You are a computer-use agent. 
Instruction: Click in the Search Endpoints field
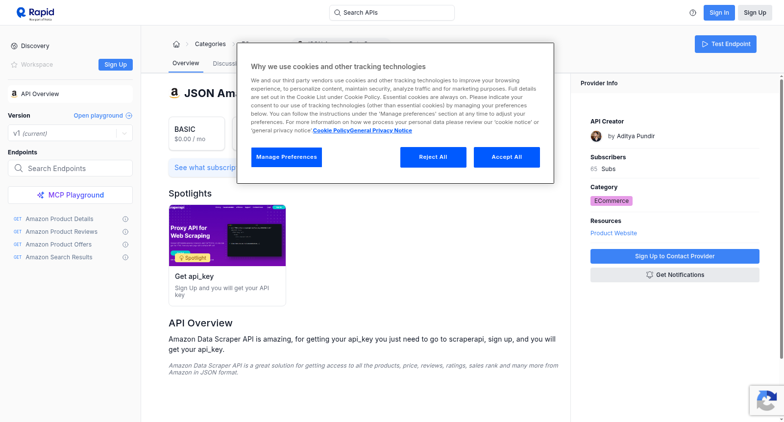(x=70, y=168)
